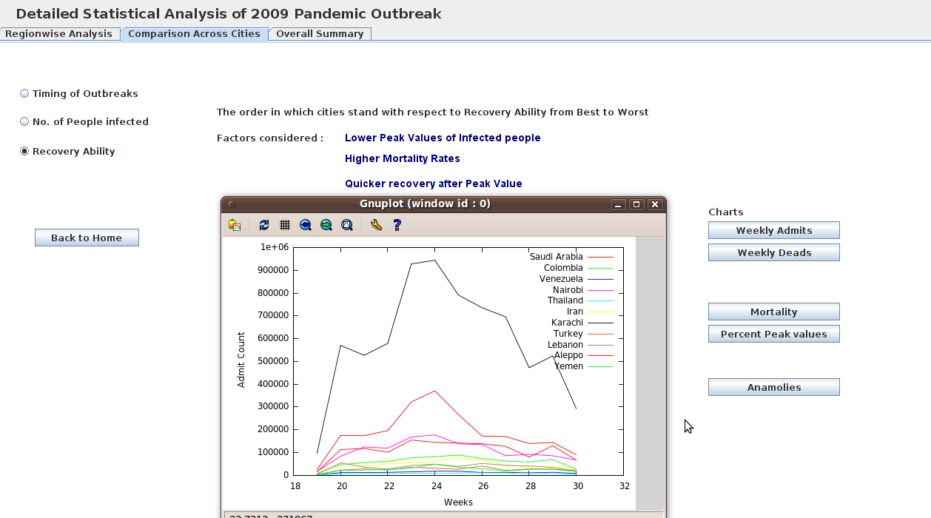Click the Lower Peak Values factor text
Viewport: 931px width, 518px height.
click(443, 138)
